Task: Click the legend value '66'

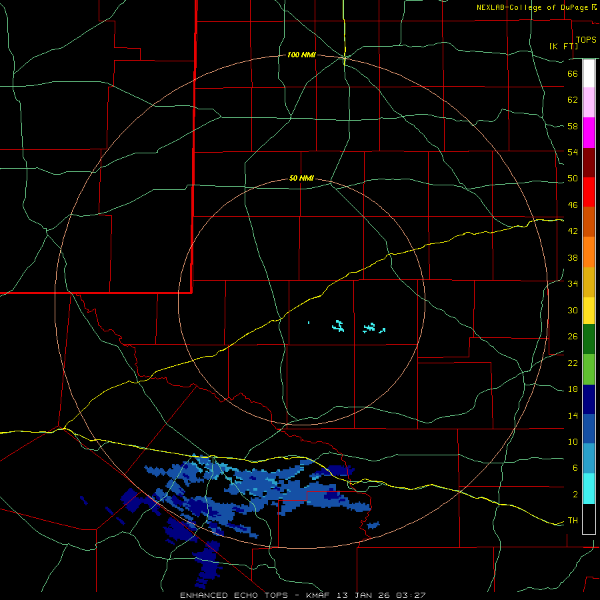Action: point(573,73)
